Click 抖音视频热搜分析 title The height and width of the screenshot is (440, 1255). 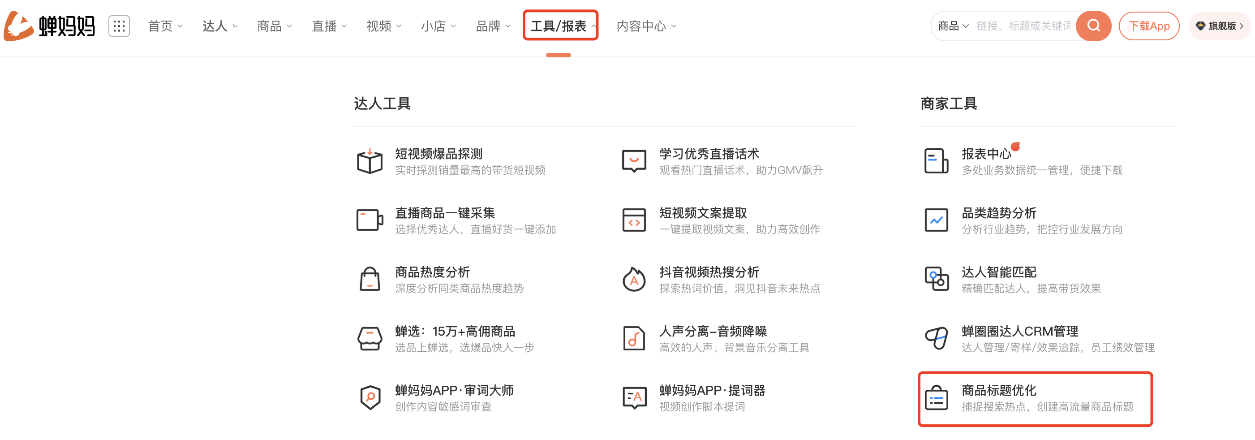[x=709, y=272]
